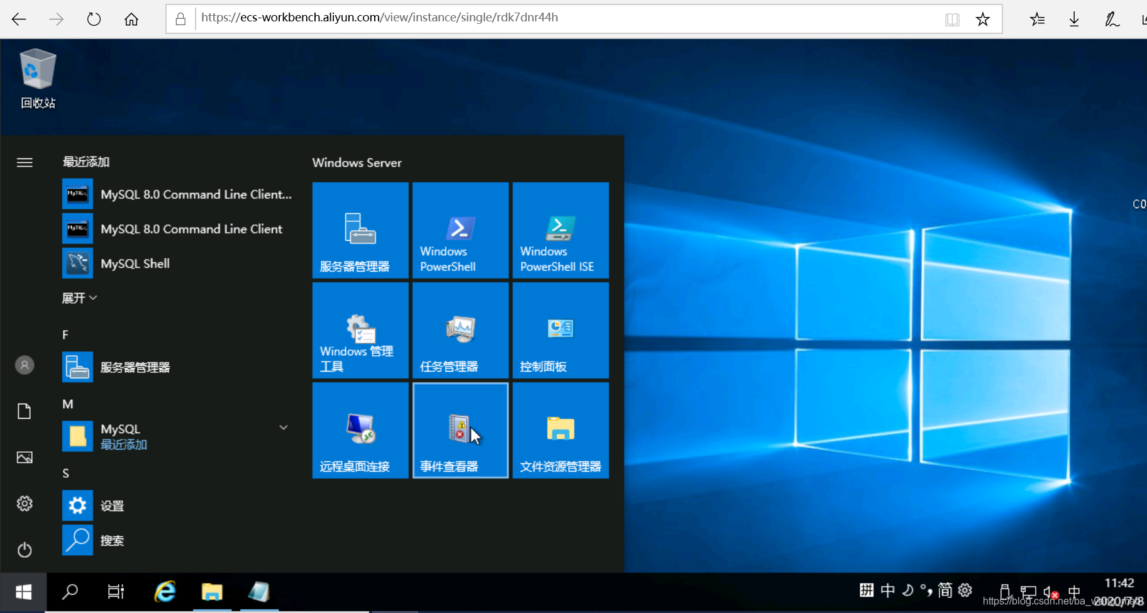Open File Explorer from the taskbar

click(x=212, y=592)
